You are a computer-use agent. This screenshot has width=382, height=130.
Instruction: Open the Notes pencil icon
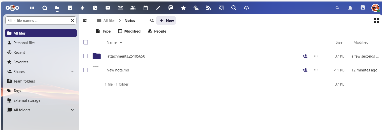(158, 8)
